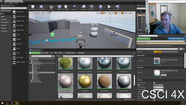Viewport: 186px width, 105px height.
Task: Click the viewport translate gizmo mode icon
Action: click(x=98, y=13)
